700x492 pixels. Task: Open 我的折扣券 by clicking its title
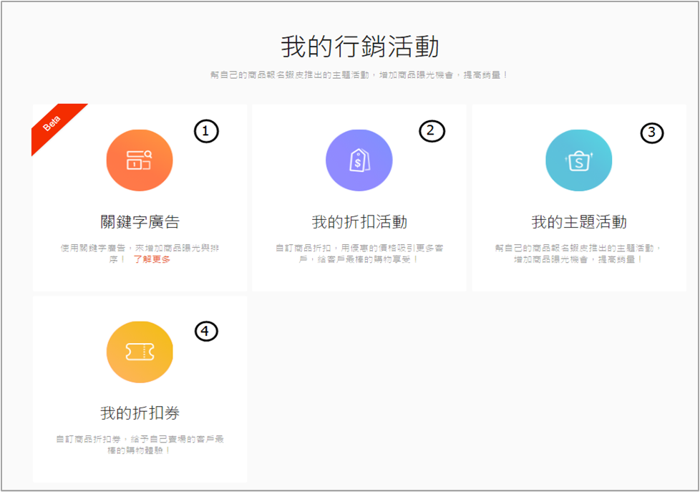pyautogui.click(x=140, y=414)
